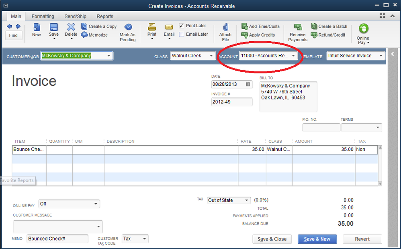
Task: Open the Class dropdown showing Walnut Creek
Action: point(211,56)
